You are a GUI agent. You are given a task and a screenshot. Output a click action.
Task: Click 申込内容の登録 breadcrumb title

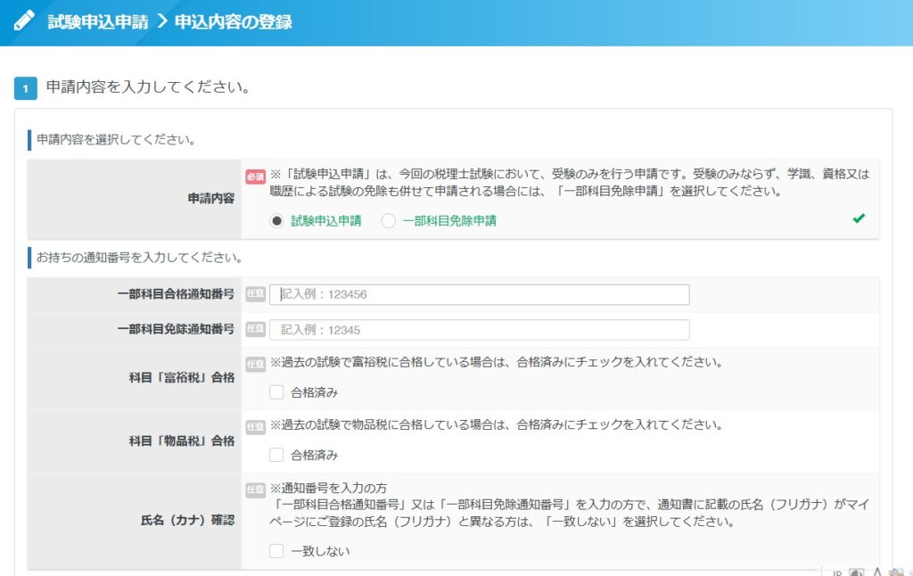coord(233,21)
